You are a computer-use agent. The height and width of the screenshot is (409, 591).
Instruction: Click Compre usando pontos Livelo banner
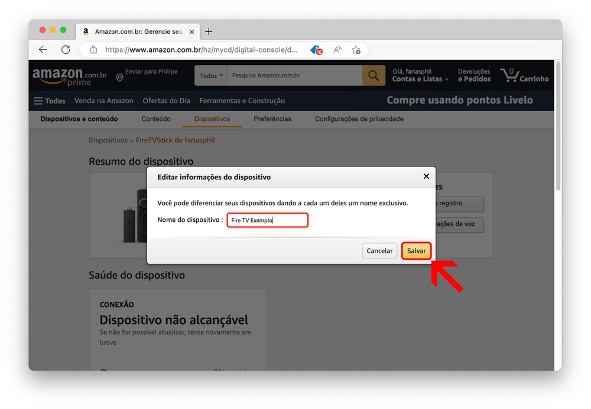point(460,100)
